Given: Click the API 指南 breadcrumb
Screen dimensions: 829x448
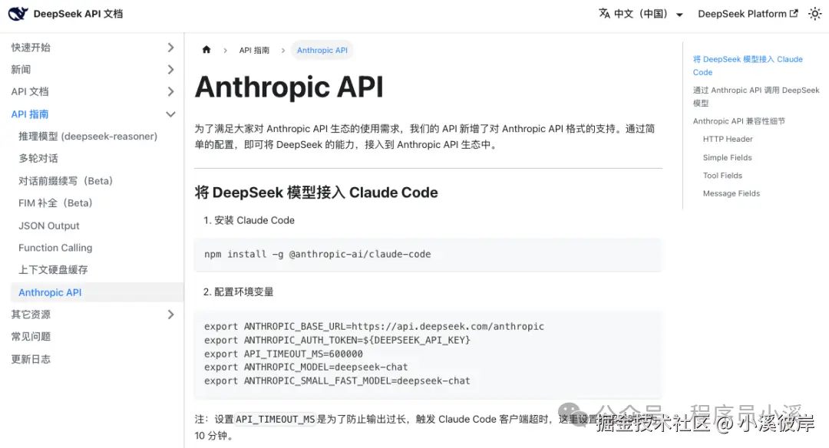Looking at the screenshot, I should click(254, 50).
